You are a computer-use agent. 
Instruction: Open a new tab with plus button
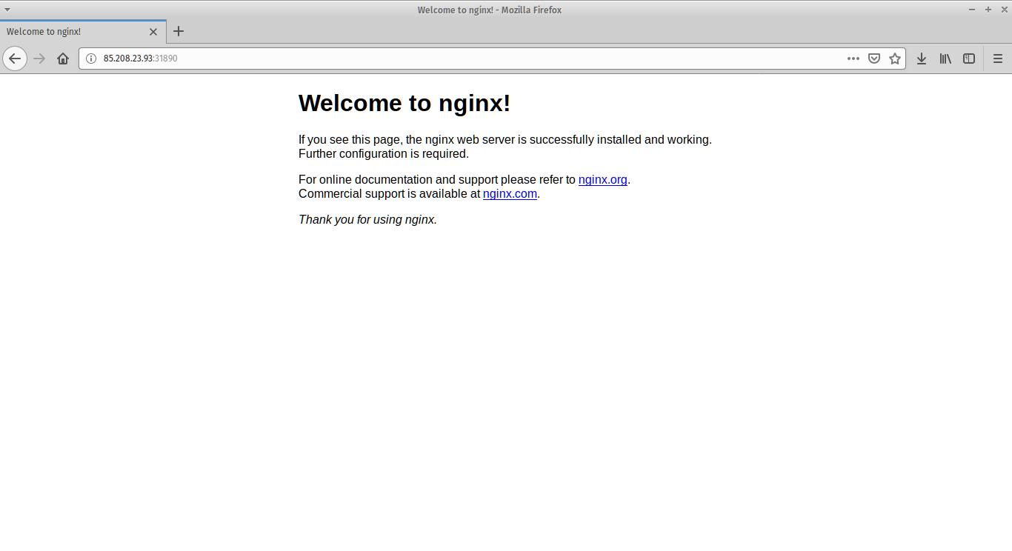pos(179,31)
